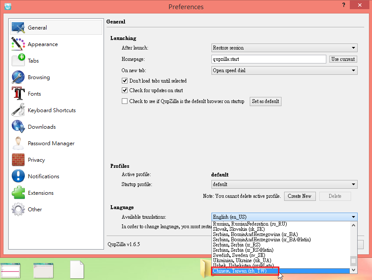Image resolution: width=372 pixels, height=280 pixels.
Task: Open Downloads globe arrow icon
Action: (x=18, y=127)
